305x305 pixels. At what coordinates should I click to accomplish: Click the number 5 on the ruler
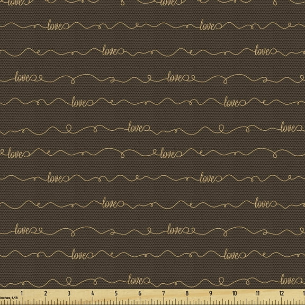(x=116, y=293)
